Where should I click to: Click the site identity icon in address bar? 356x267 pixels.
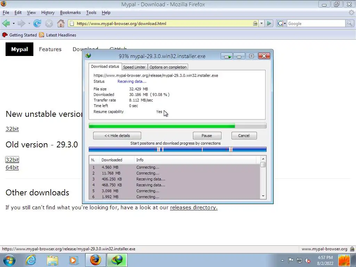pos(255,23)
